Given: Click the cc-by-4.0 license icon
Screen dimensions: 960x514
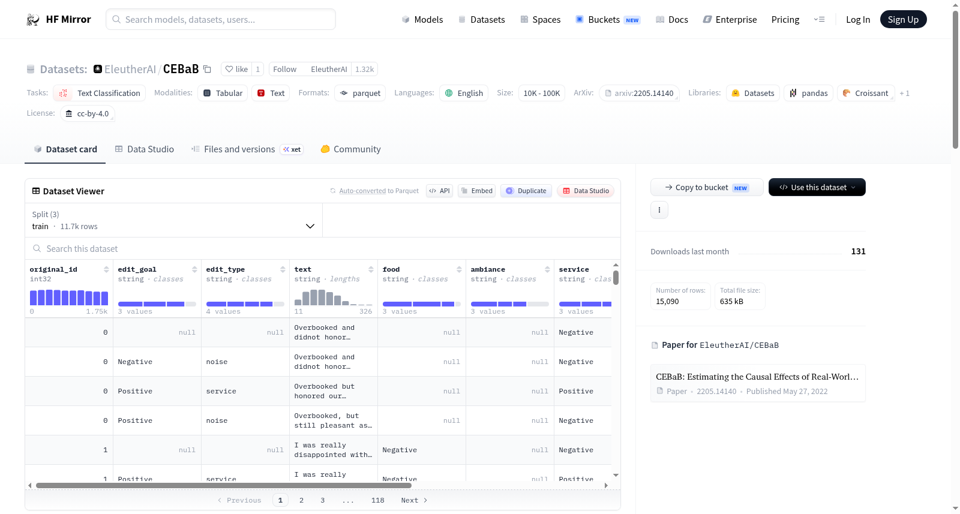Looking at the screenshot, I should [x=69, y=113].
